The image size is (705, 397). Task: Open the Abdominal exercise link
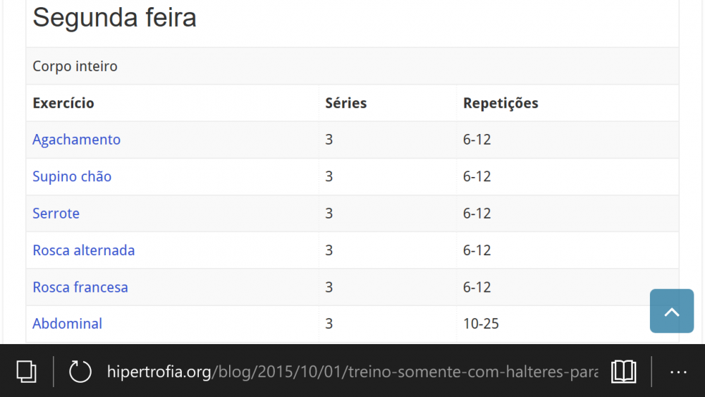coord(68,324)
